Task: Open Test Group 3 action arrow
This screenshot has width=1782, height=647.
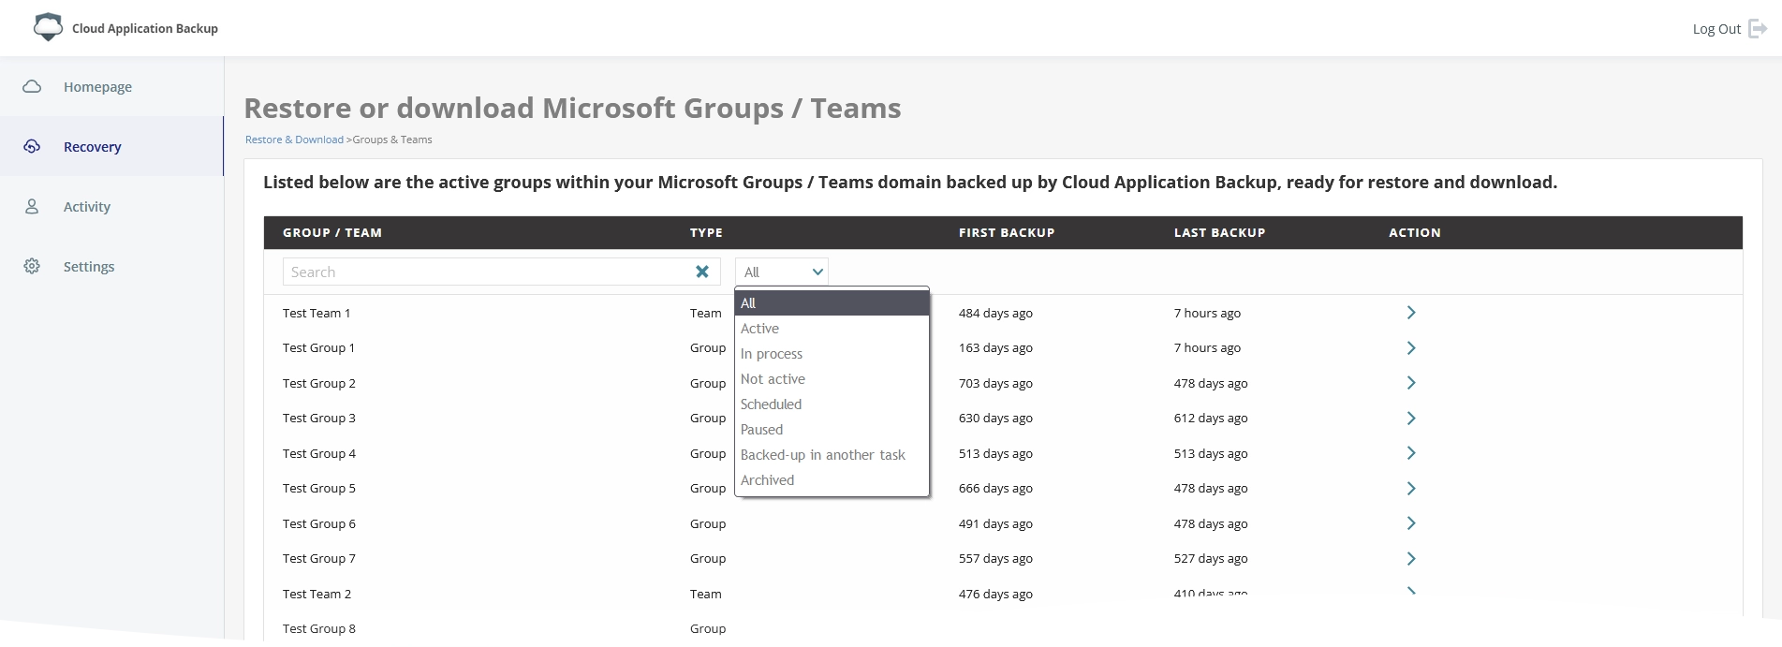Action: coord(1411,418)
